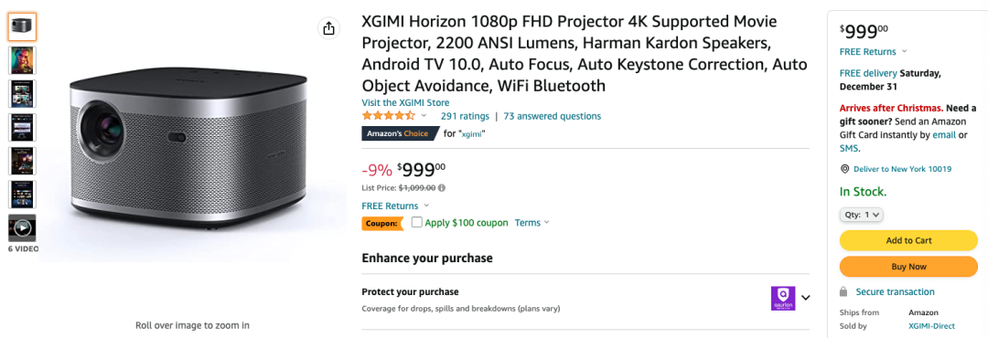Expand the Protect your purchase section

(x=805, y=299)
